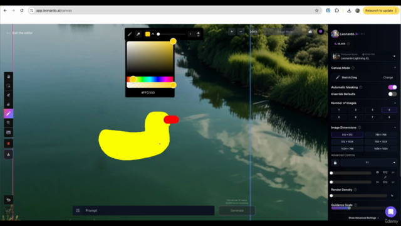Click the red trash Delete icon

coord(8,144)
